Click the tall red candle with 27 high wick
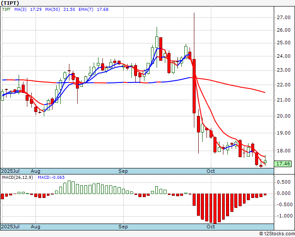This screenshot has height=237, width=295. (194, 86)
